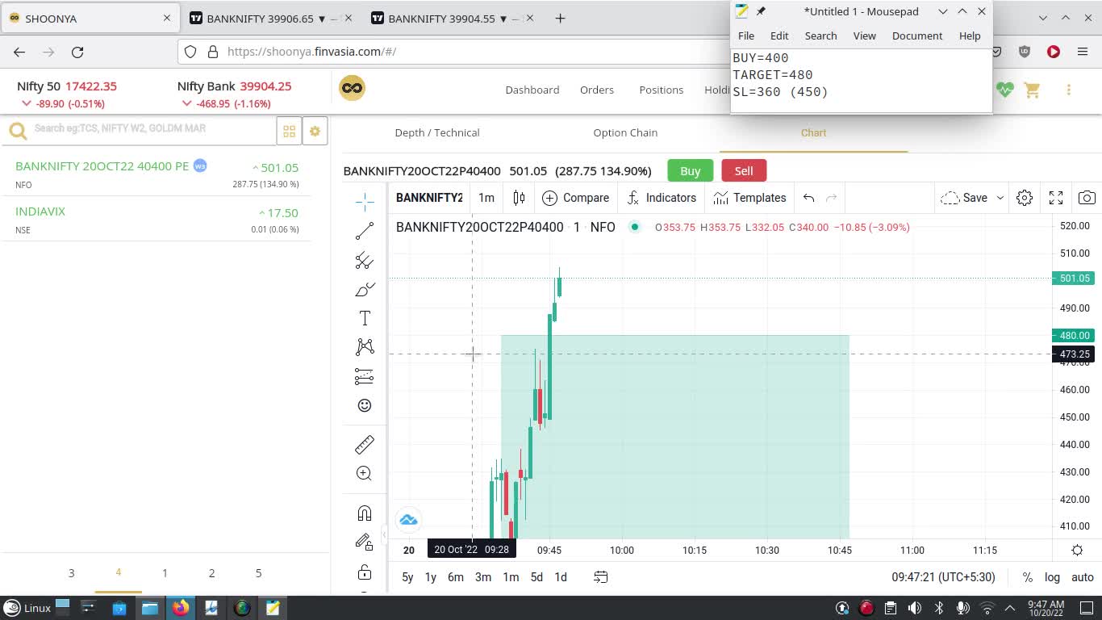This screenshot has height=620, width=1102.
Task: Open the Indicators dialog
Action: tap(662, 198)
